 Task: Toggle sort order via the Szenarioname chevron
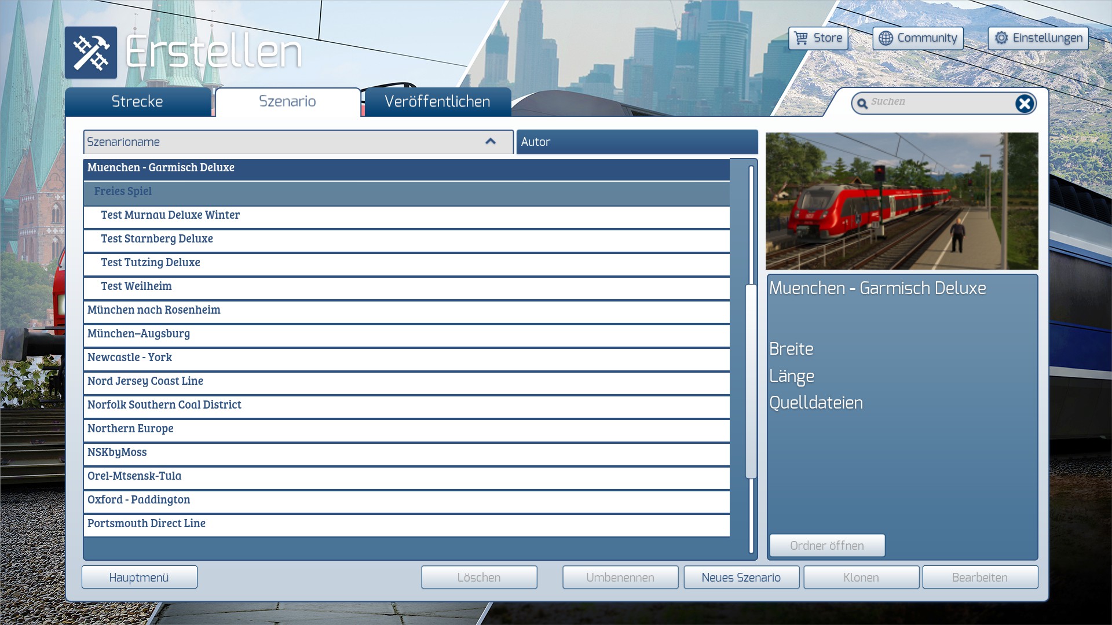491,142
